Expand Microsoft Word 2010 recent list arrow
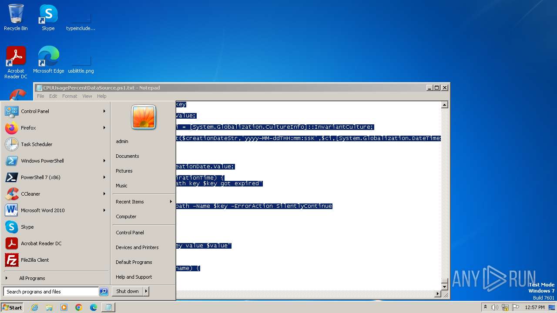 pyautogui.click(x=104, y=210)
